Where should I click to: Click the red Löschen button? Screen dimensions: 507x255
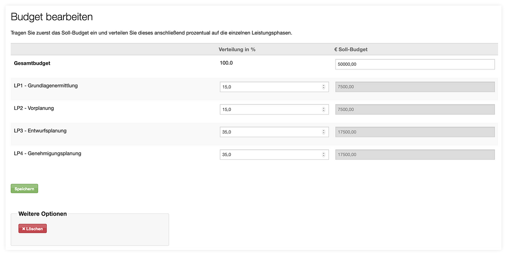(x=32, y=229)
